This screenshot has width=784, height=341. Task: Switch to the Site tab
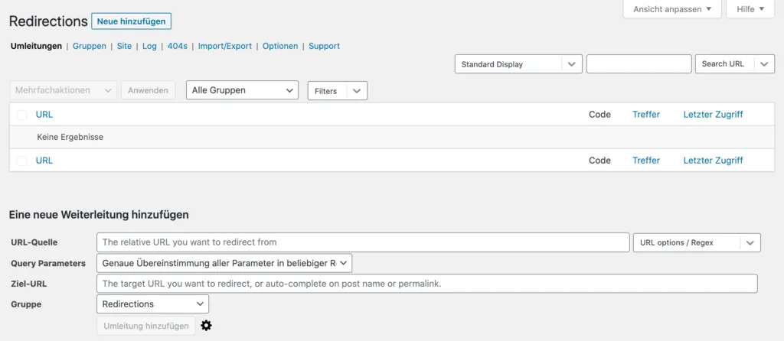(x=125, y=46)
